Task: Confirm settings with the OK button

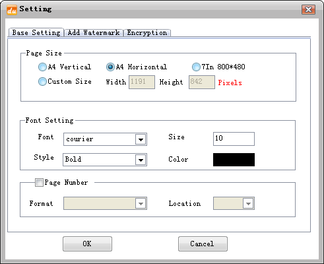Action: point(87,244)
